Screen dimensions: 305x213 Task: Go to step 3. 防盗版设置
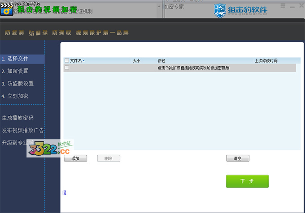click(17, 84)
